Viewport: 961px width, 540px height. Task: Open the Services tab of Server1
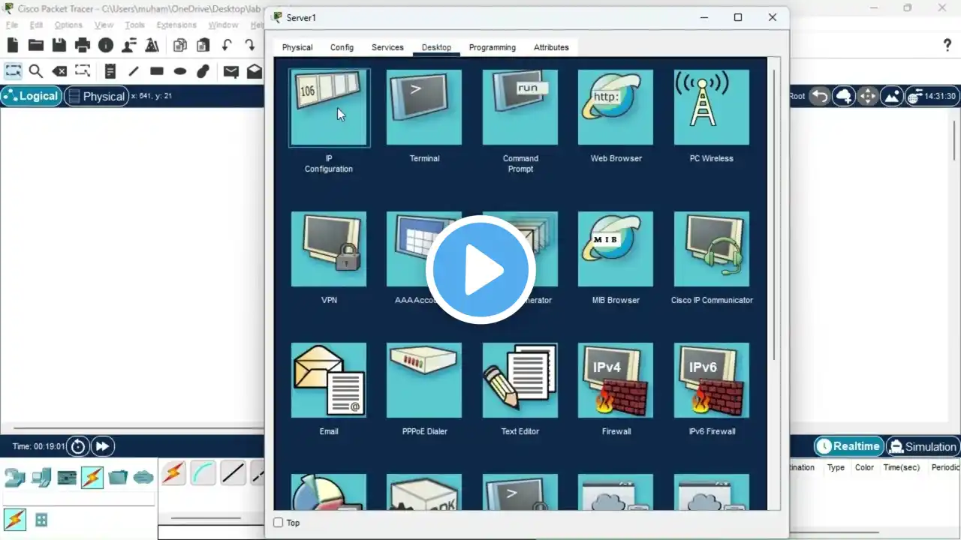[x=387, y=47]
